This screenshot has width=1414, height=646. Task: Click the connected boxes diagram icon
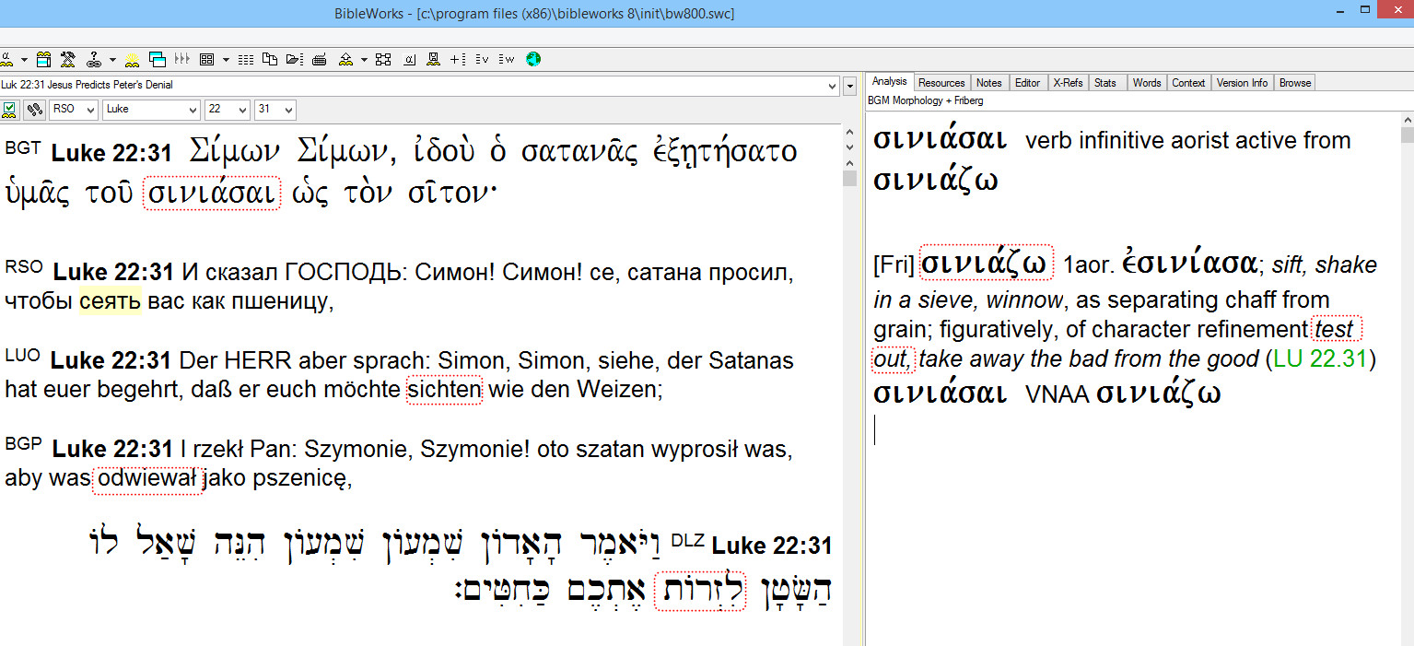pos(384,59)
